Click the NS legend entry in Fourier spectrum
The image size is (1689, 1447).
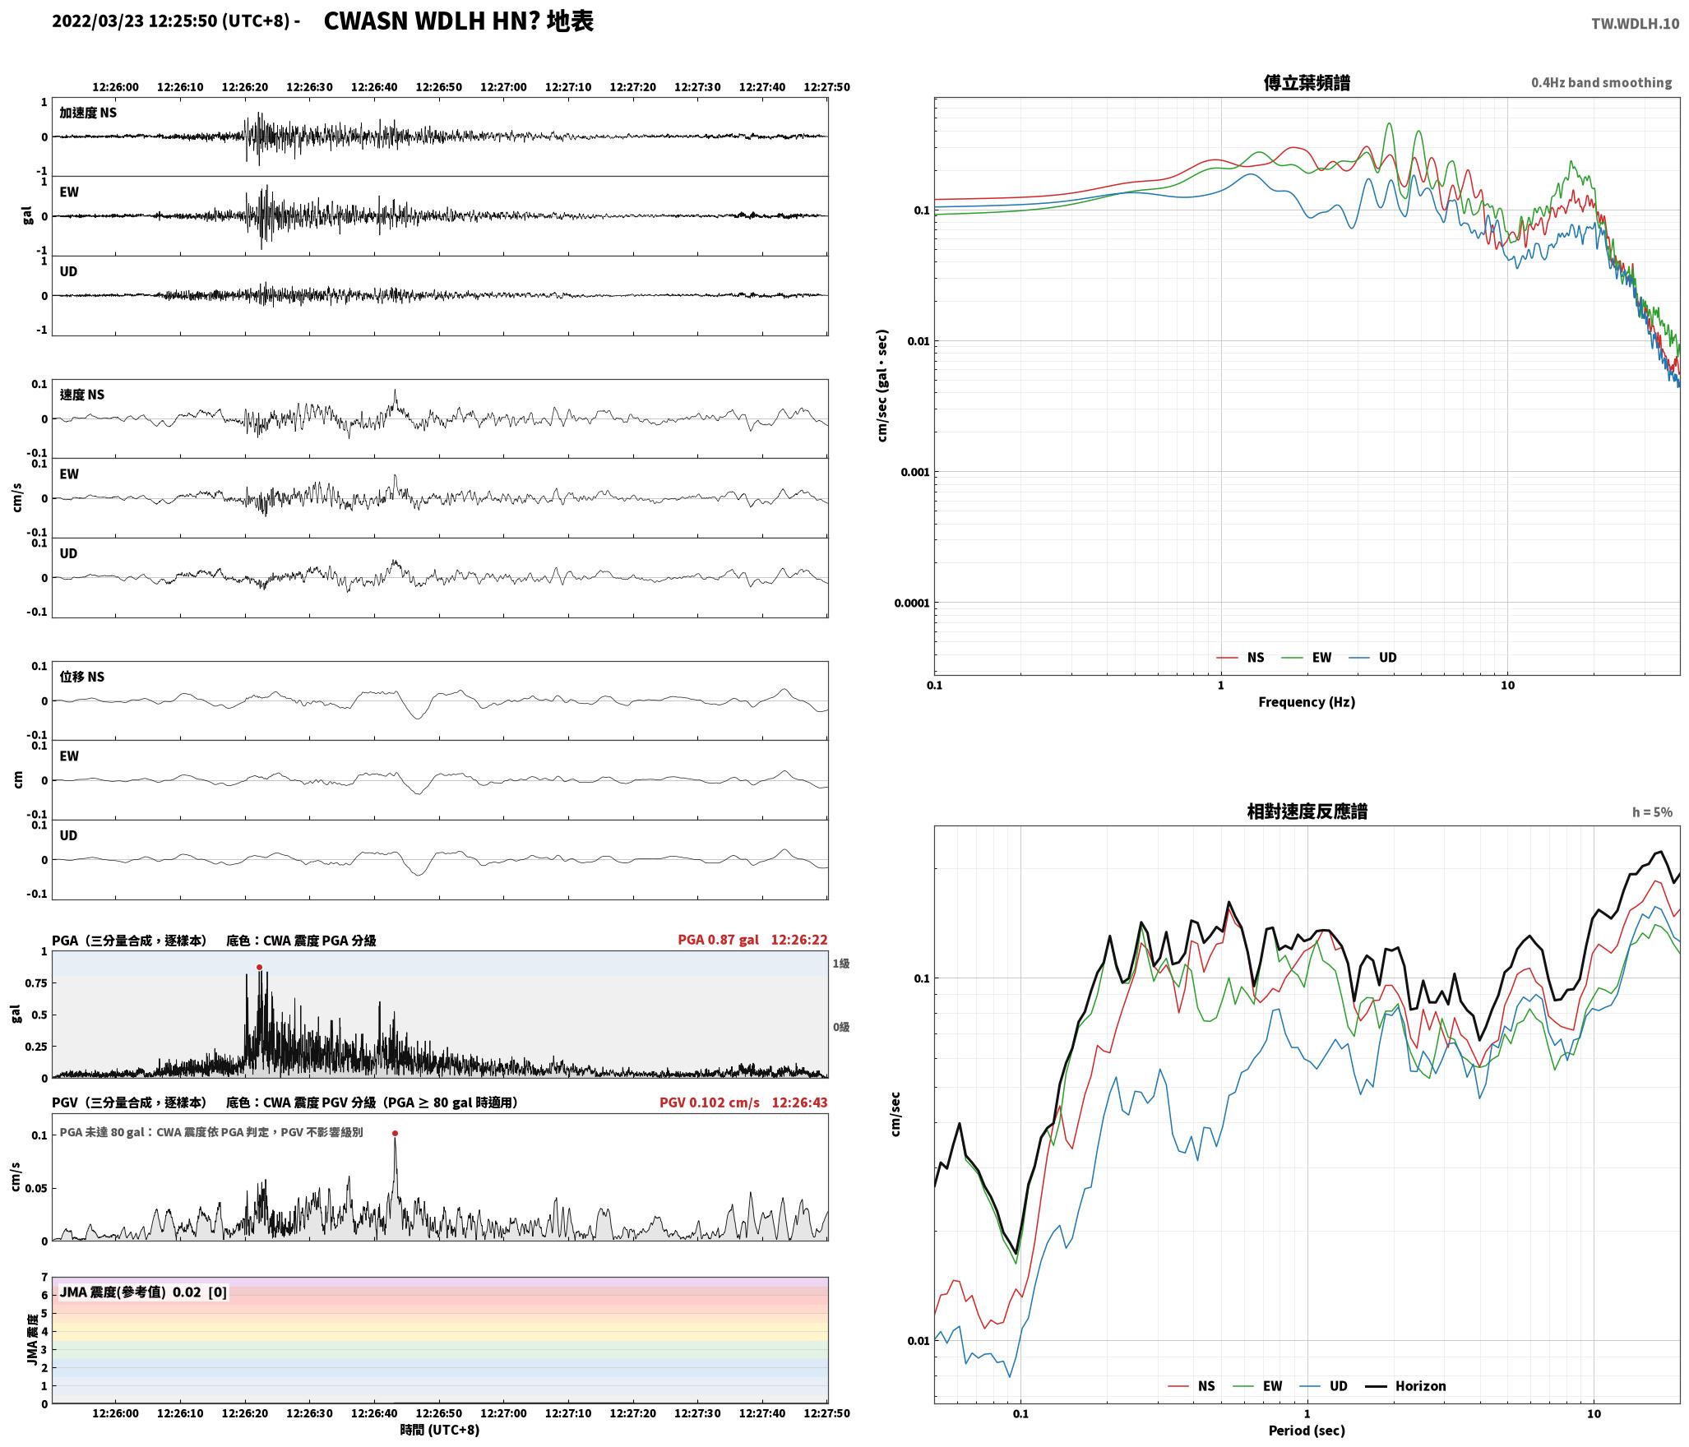tap(1240, 658)
